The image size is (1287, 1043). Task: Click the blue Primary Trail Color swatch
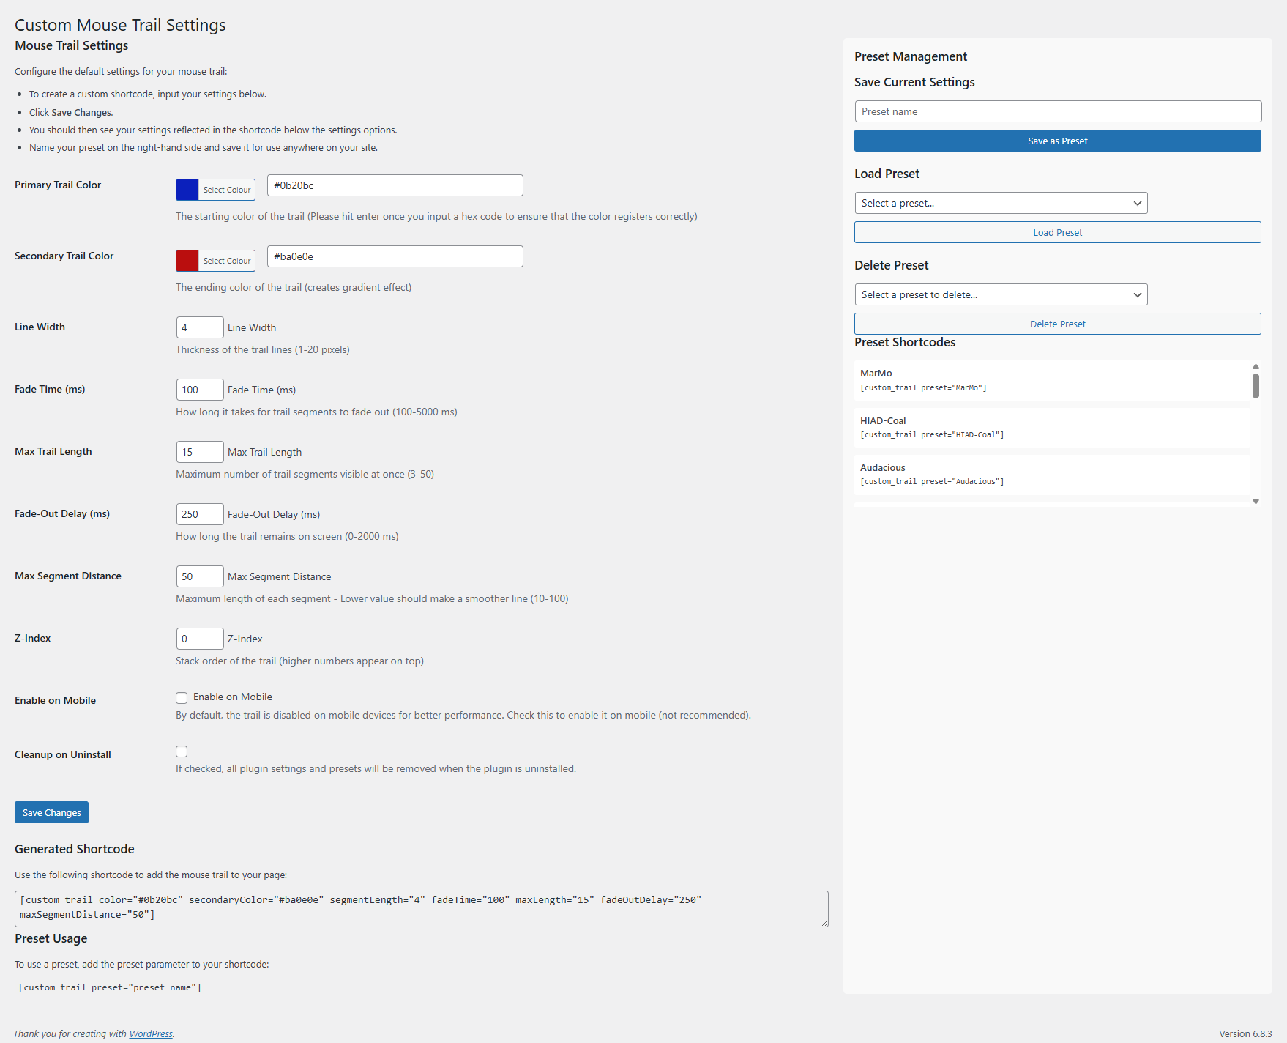tap(187, 190)
